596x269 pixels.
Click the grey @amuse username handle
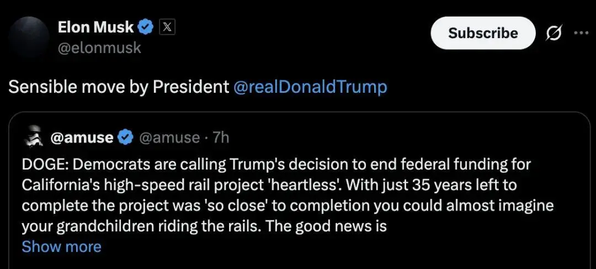coord(169,138)
